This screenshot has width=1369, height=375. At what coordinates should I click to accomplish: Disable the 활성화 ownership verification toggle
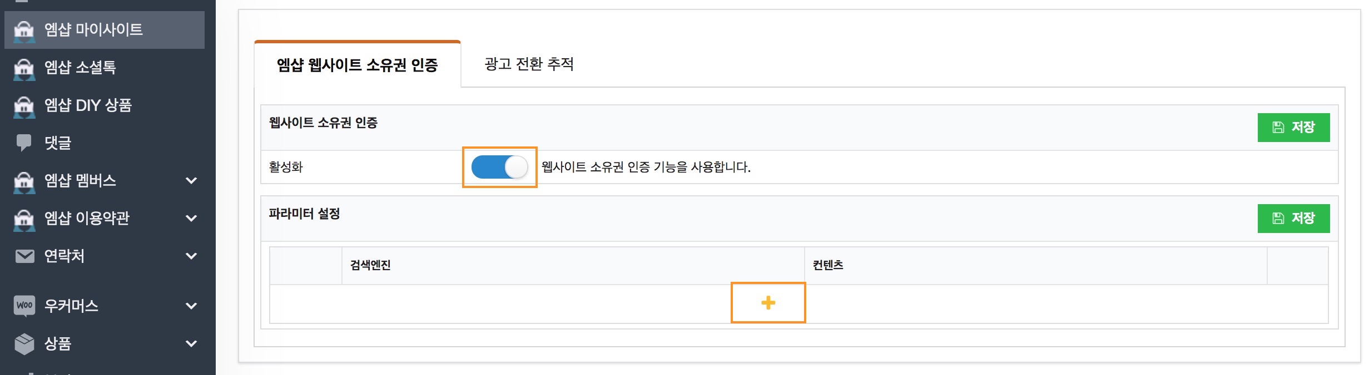coord(499,167)
